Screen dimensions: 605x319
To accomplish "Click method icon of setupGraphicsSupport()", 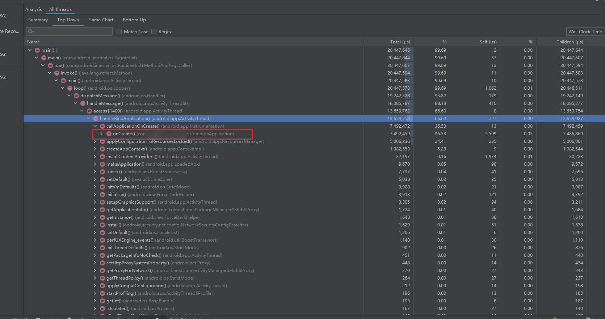I will (x=102, y=202).
